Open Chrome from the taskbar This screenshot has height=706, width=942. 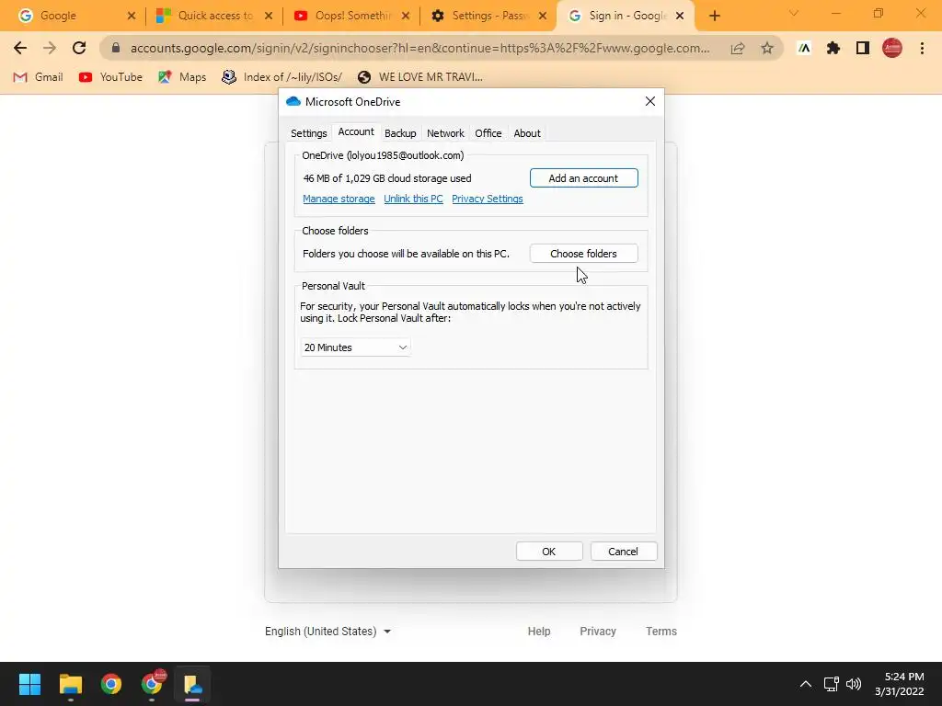click(111, 684)
